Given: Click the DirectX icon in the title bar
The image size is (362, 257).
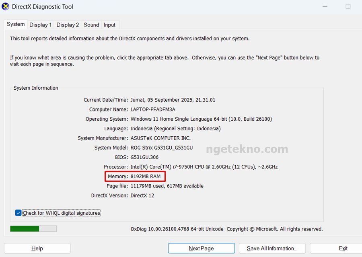Looking at the screenshot, I should [6, 6].
